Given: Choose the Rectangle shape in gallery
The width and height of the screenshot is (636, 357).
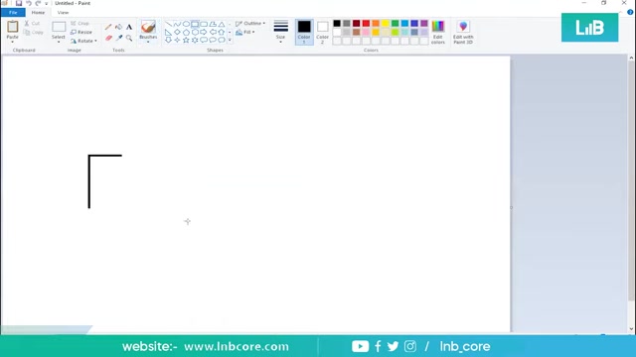Looking at the screenshot, I should tap(195, 24).
